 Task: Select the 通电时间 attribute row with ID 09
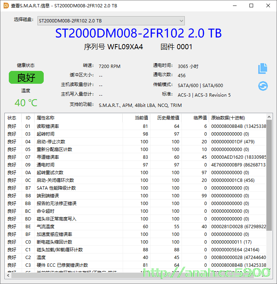click(x=136, y=165)
